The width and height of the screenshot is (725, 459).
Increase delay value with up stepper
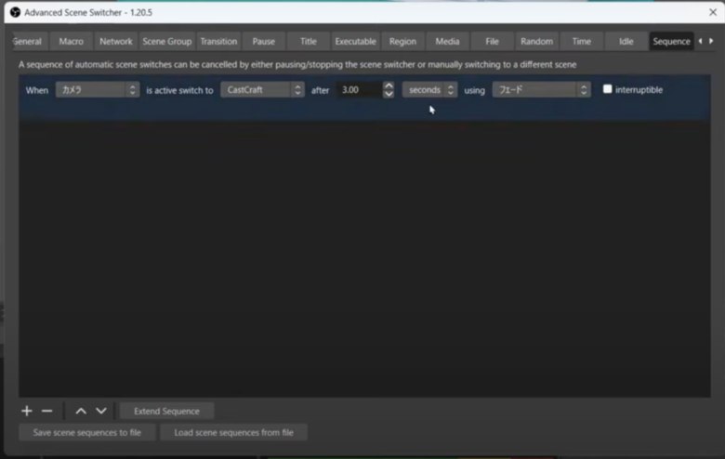coord(389,85)
